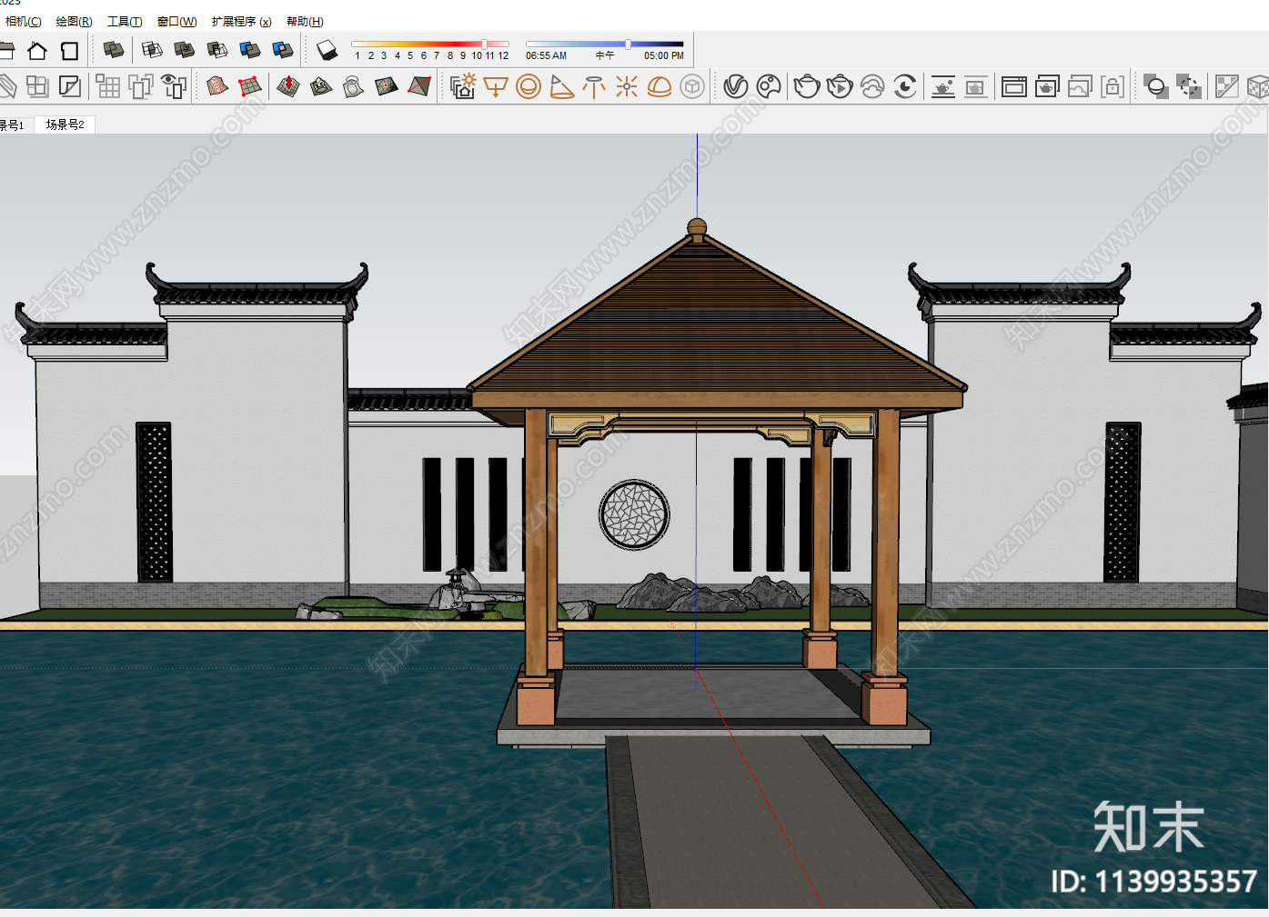1269x917 pixels.
Task: Click the grid component tool icon
Action: 108,86
